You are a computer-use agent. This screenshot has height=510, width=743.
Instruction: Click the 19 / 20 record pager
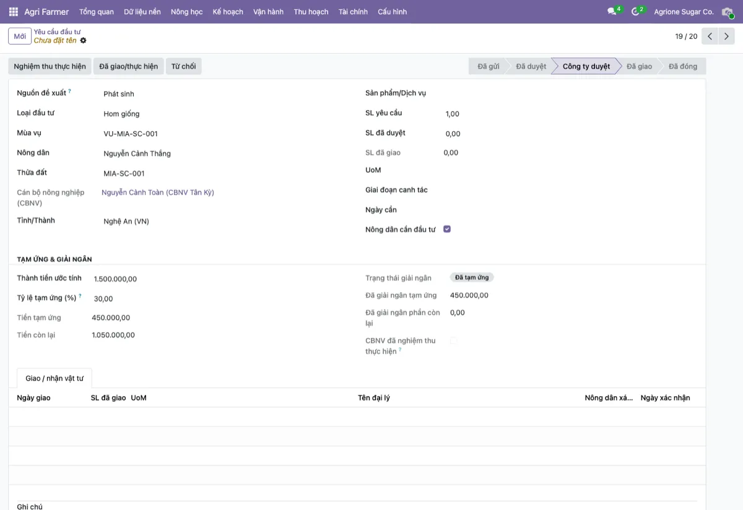pos(686,37)
